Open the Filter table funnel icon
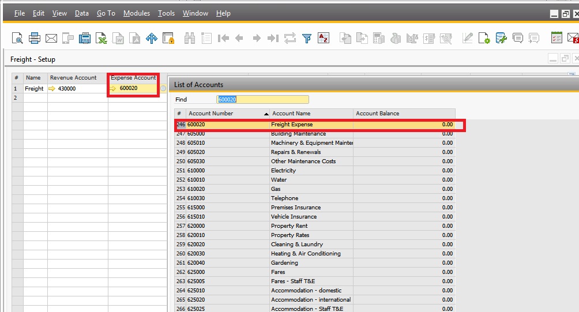579x312 pixels. 306,38
